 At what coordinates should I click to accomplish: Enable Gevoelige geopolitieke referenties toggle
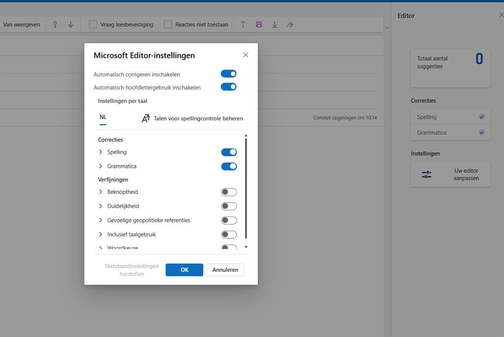pyautogui.click(x=229, y=220)
